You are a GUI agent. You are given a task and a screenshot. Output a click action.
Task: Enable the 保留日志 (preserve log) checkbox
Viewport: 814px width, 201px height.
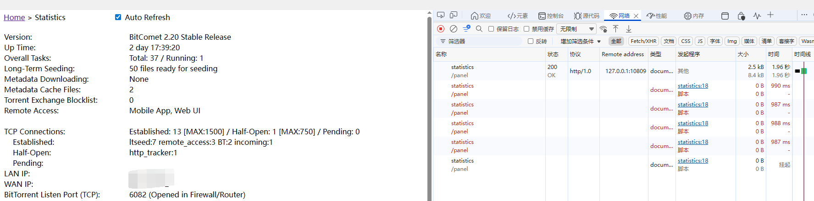click(491, 29)
